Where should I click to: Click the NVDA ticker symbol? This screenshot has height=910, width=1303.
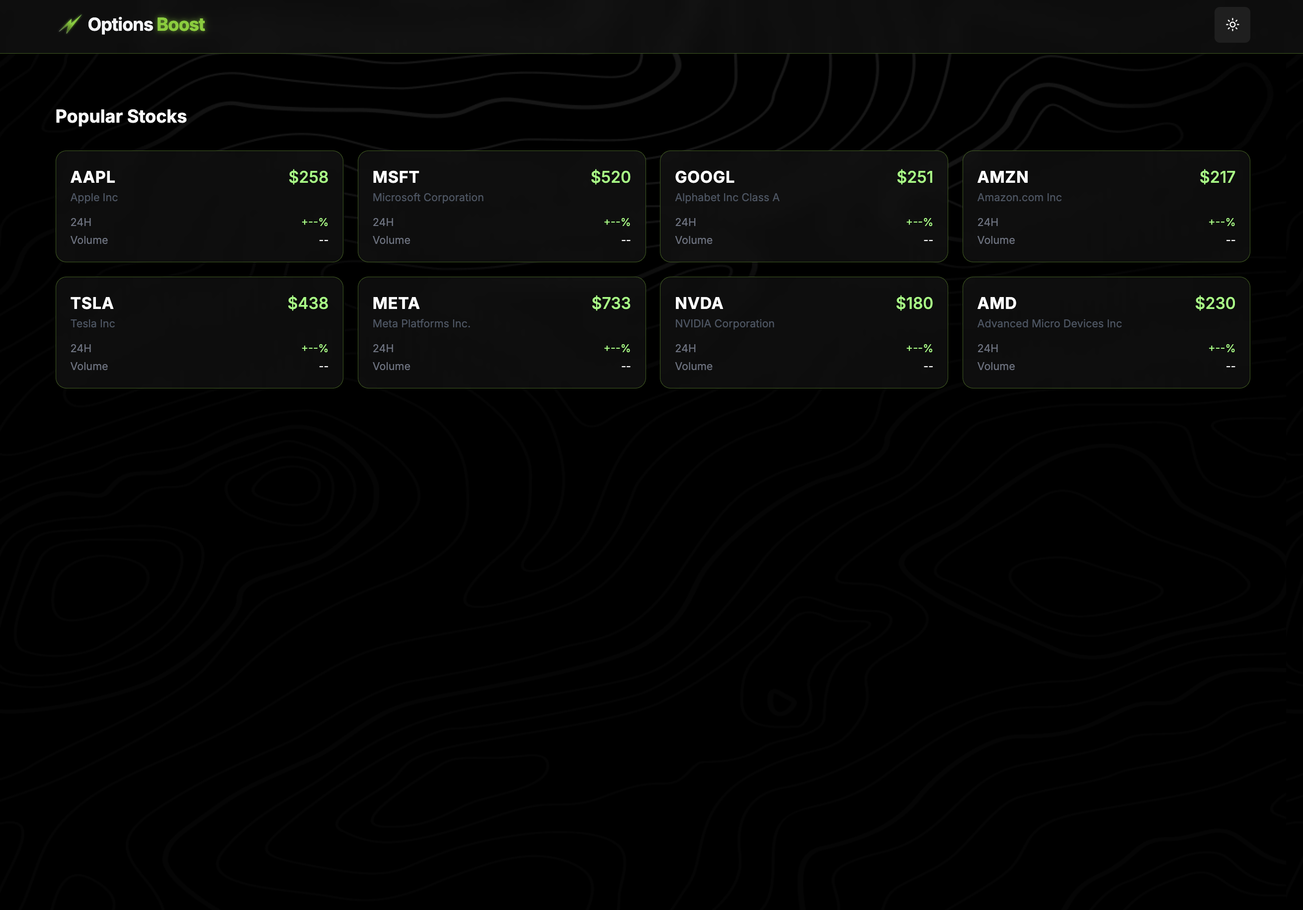click(699, 303)
